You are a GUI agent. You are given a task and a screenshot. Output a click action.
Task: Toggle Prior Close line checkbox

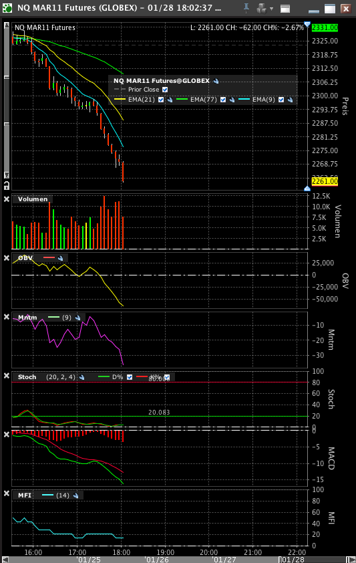pos(165,90)
